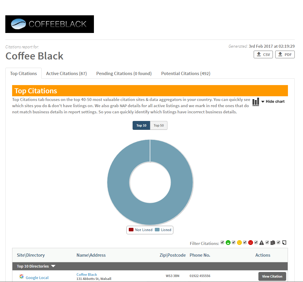View the Google Local citation
The width and height of the screenshot is (303, 282).
[272, 276]
